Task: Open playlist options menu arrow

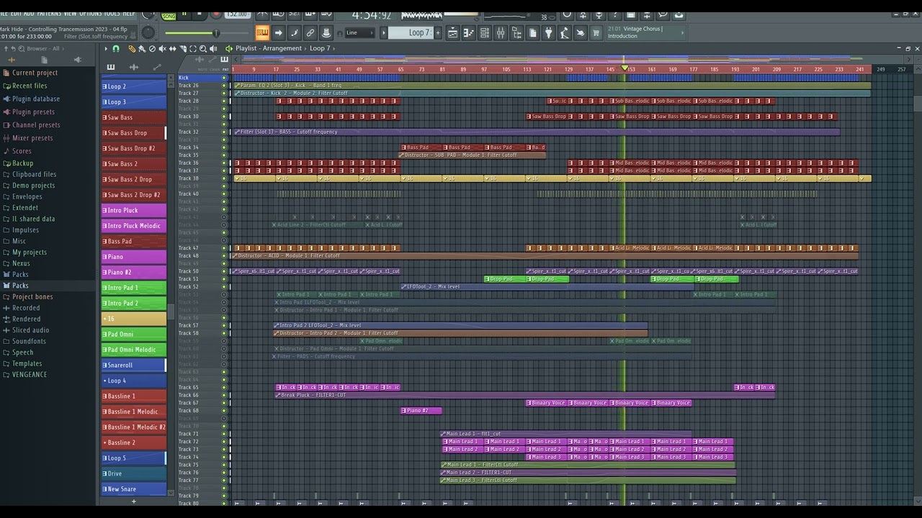Action: [x=106, y=49]
